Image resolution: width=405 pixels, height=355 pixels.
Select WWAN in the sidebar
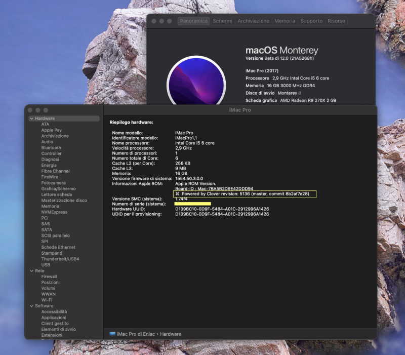click(48, 294)
